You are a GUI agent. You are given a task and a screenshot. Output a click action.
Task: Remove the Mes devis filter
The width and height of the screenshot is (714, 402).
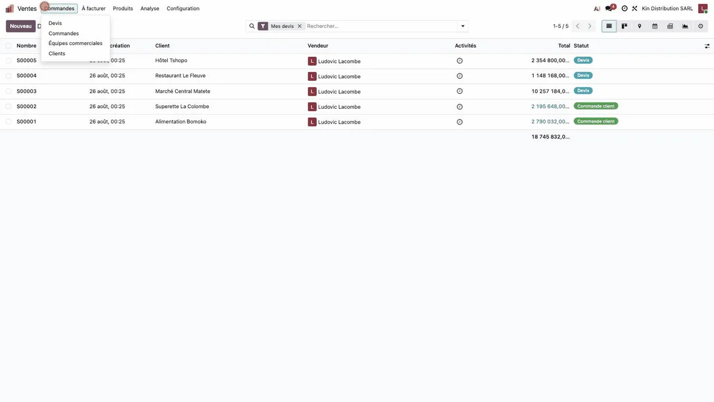tap(299, 26)
